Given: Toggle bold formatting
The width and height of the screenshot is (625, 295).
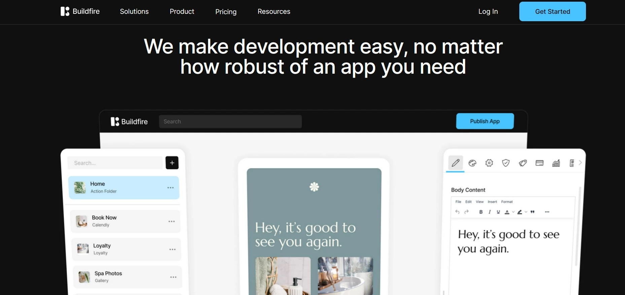Looking at the screenshot, I should pyautogui.click(x=481, y=212).
